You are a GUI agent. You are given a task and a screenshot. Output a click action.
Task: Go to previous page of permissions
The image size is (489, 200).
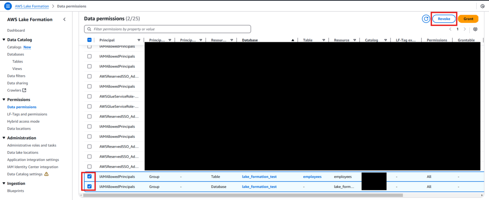click(450, 29)
